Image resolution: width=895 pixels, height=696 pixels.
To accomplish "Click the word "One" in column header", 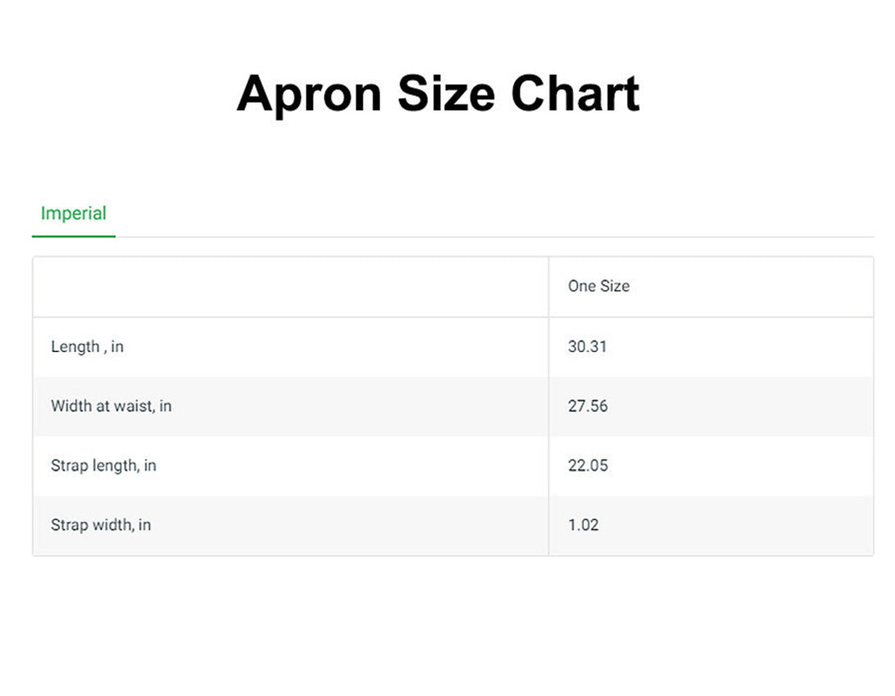I will point(581,286).
